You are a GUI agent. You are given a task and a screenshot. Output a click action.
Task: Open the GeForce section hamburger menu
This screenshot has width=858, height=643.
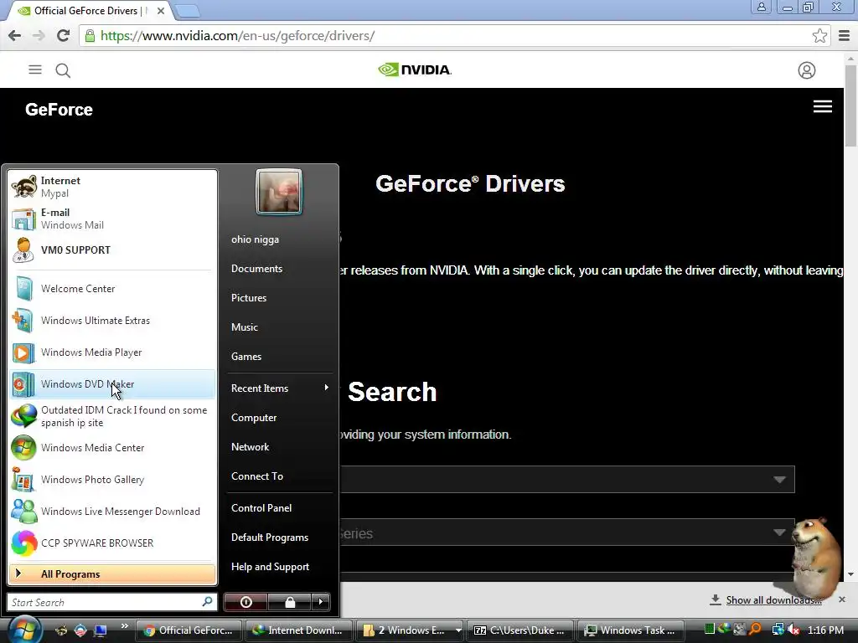point(823,106)
